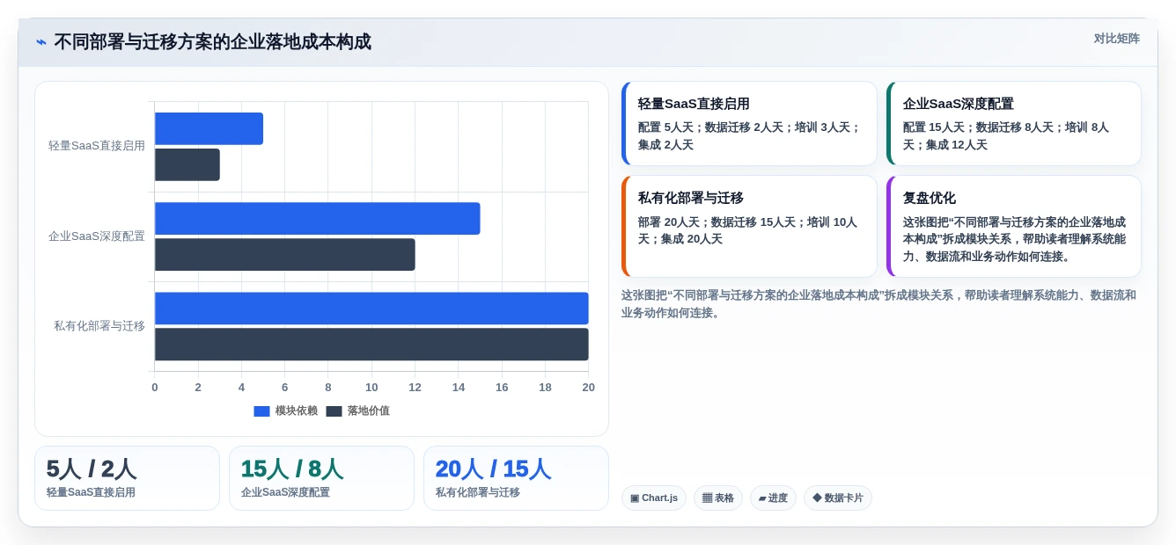
Task: Click the dark bar for 轻量SaaS直接启用
Action: (x=187, y=164)
